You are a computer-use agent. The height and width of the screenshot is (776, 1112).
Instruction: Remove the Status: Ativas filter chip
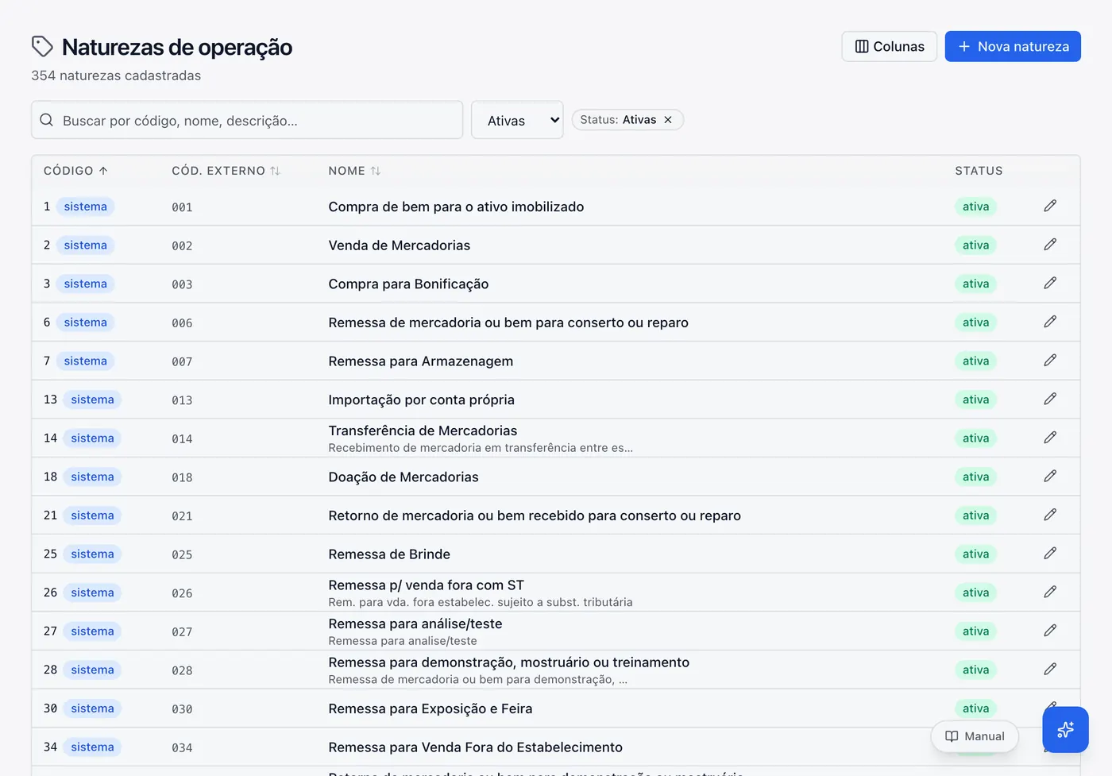(x=668, y=120)
